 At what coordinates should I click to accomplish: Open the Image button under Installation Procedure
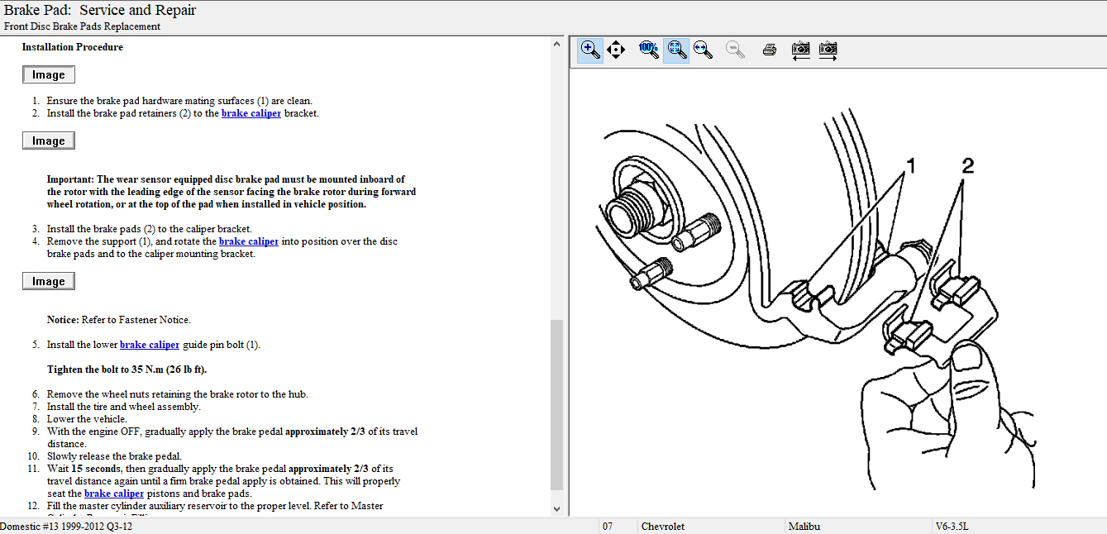[x=49, y=75]
